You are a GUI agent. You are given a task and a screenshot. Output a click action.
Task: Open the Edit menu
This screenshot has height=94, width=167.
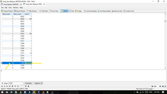6,8
